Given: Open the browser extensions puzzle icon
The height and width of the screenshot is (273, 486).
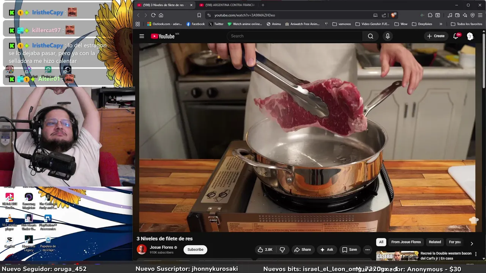Looking at the screenshot, I should click(430, 15).
